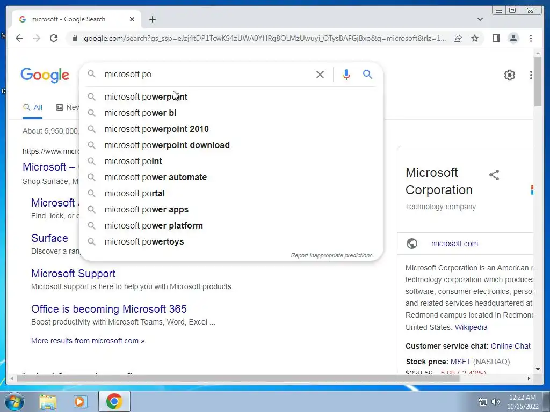Open the Google apps dots icon next to the settings gear
The width and height of the screenshot is (550, 412).
(531, 75)
